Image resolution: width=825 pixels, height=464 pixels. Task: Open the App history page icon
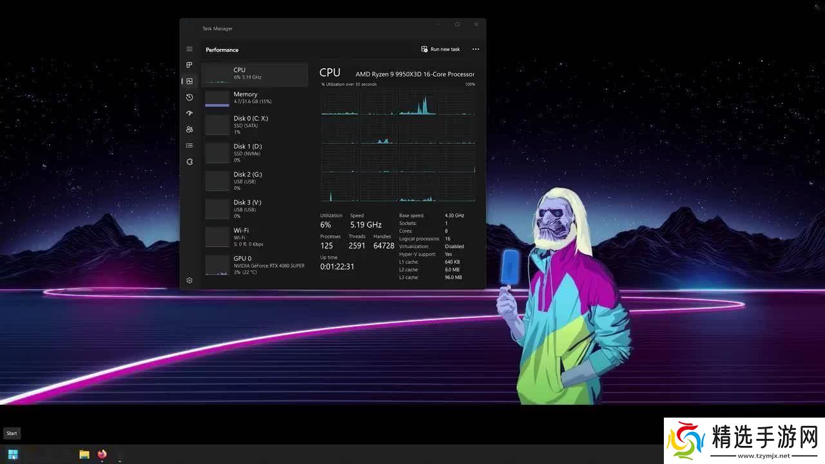tap(189, 97)
